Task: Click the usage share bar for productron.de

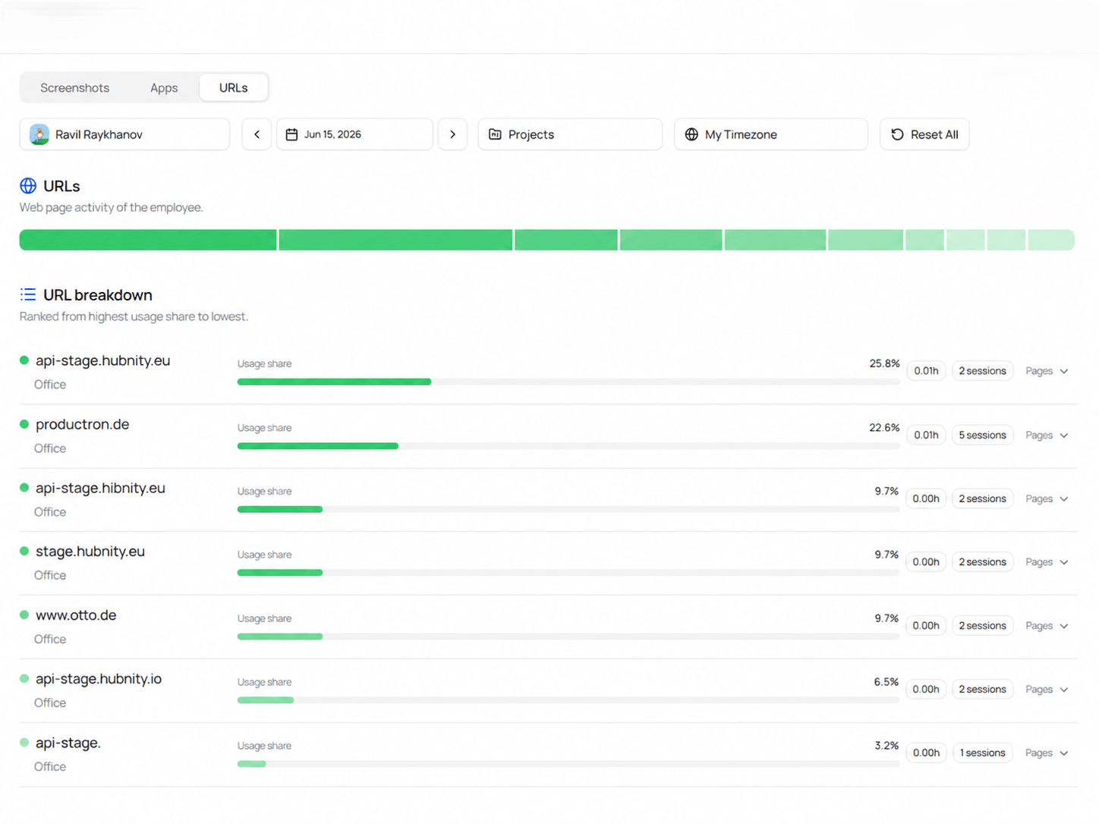Action: [568, 446]
